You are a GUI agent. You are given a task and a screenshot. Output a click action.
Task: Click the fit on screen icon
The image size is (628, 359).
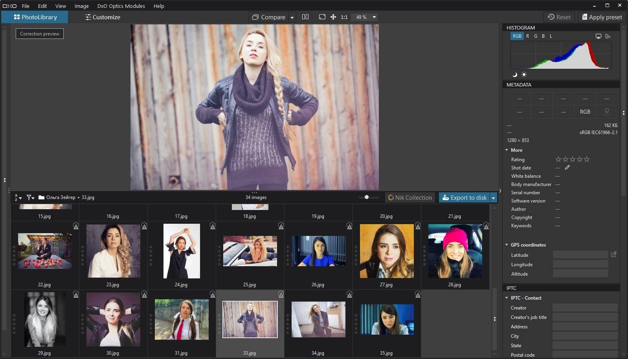point(322,17)
